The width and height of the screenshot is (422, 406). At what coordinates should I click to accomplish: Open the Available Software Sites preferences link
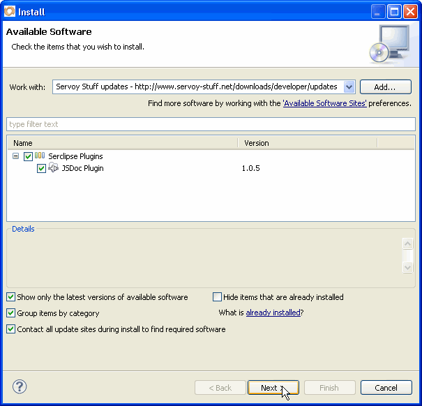(324, 103)
